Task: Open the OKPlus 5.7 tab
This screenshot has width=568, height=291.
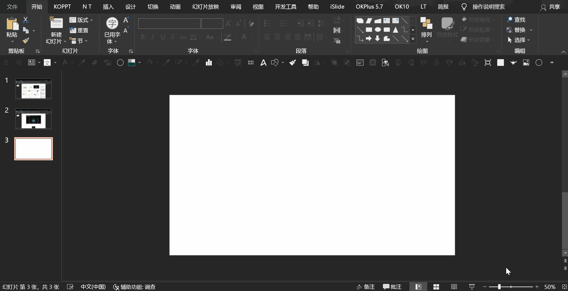Action: (x=370, y=7)
